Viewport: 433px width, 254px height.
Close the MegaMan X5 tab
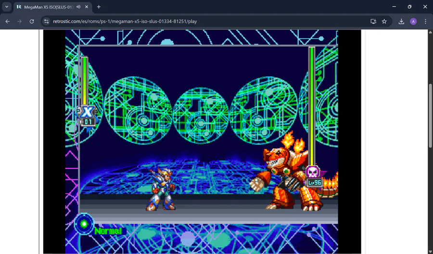[x=87, y=7]
